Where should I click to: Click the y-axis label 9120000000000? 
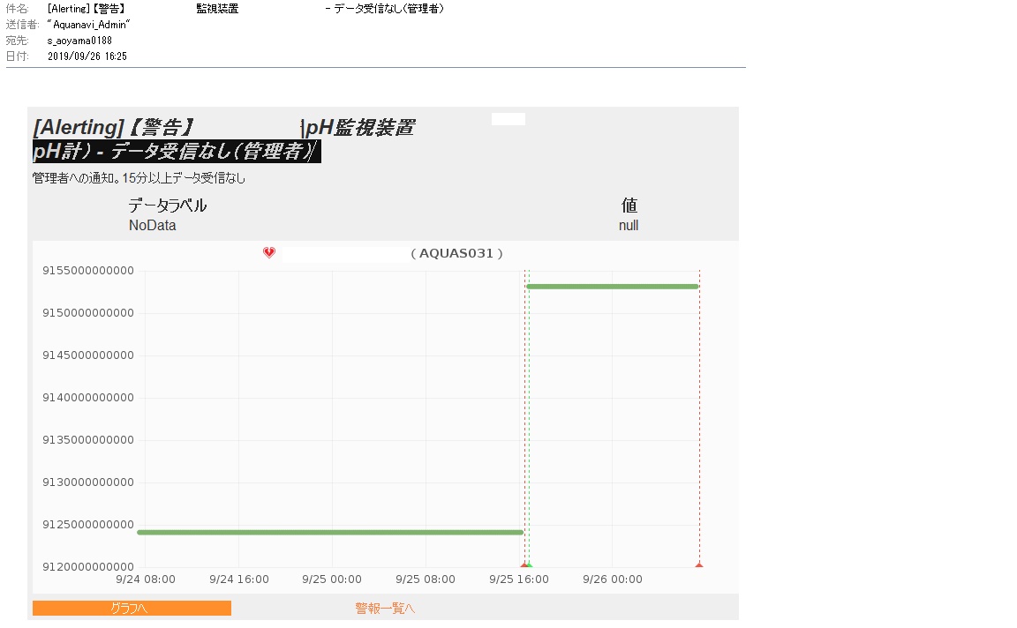point(88,567)
